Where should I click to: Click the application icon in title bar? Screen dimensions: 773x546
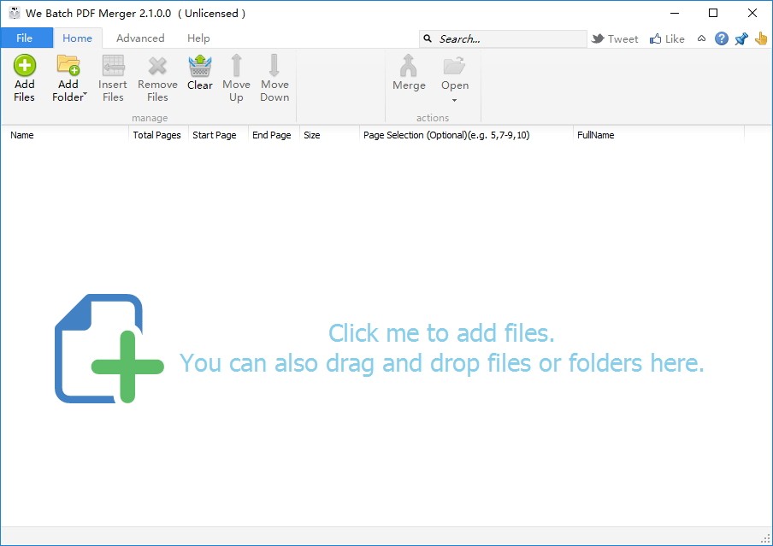(x=15, y=13)
